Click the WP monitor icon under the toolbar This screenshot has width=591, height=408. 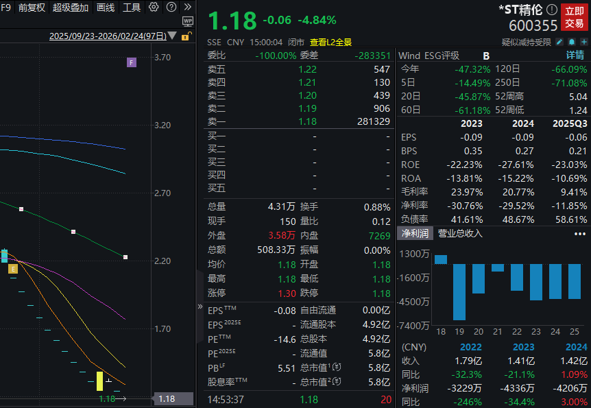[188, 22]
